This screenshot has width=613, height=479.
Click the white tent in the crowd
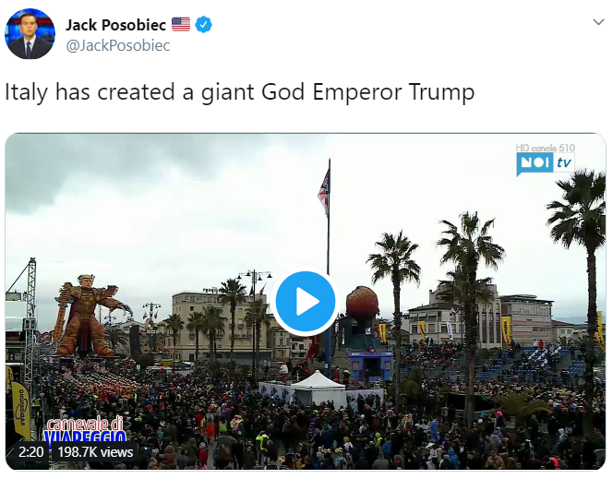pos(317,388)
